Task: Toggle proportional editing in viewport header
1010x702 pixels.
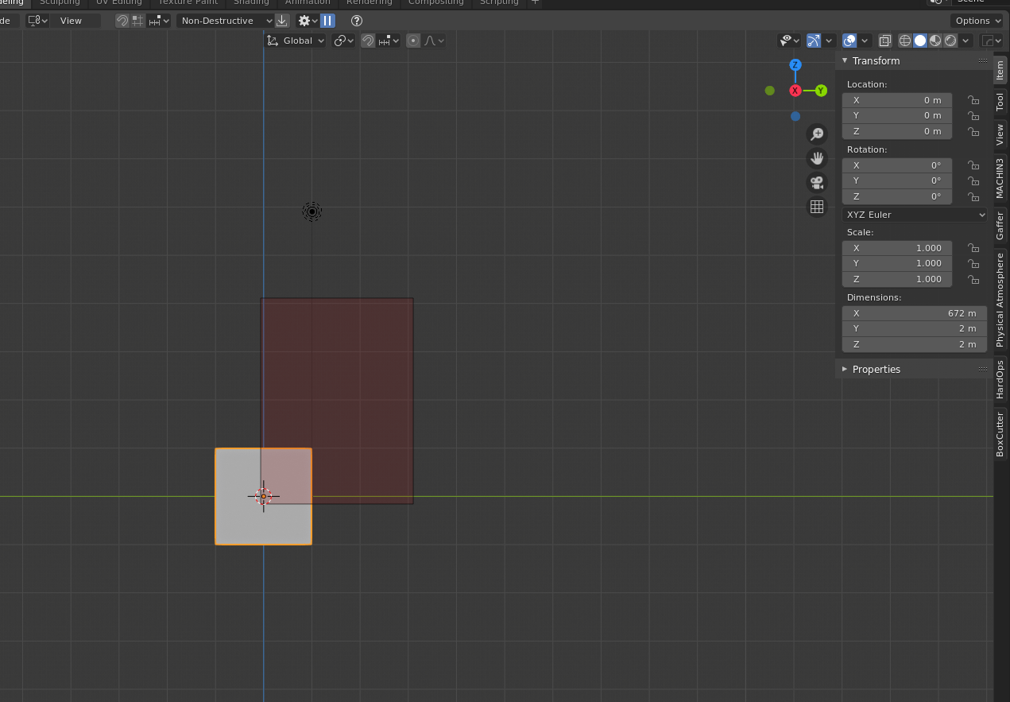Action: [x=413, y=41]
